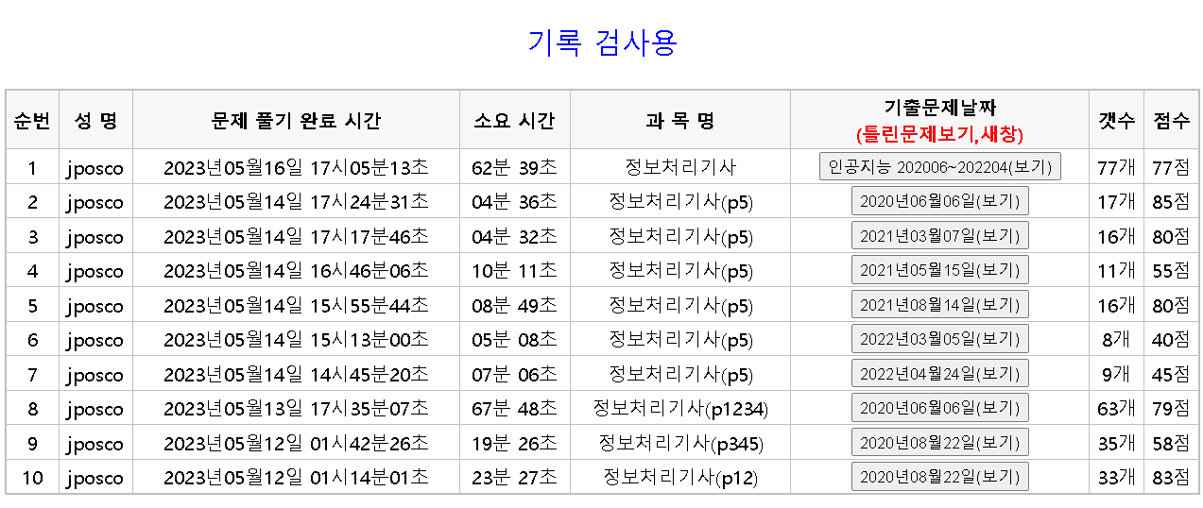The width and height of the screenshot is (1203, 508).
Task: Click the 83점 score cell
Action: (x=1172, y=478)
